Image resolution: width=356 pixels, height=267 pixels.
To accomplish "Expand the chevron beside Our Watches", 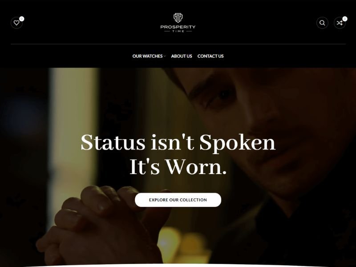I will point(165,57).
